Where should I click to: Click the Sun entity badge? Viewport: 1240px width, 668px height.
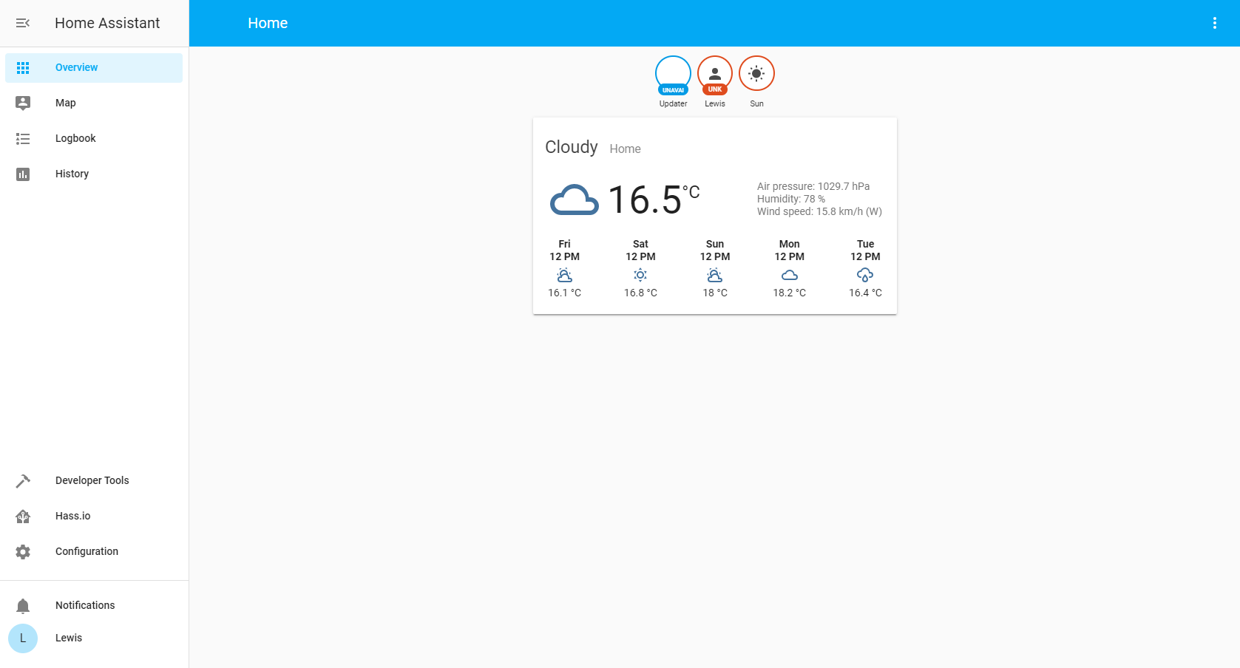click(756, 73)
